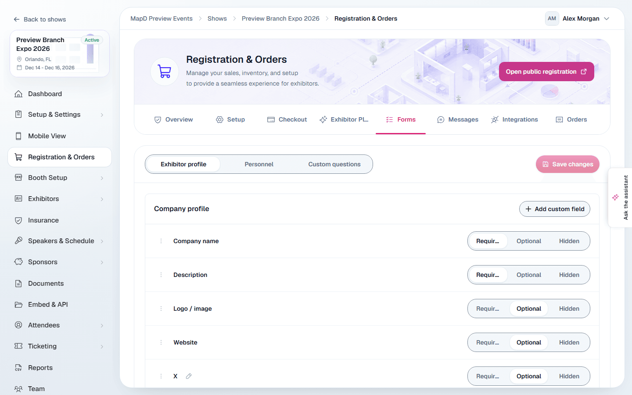Click the shopping cart icon in header banner
Screen dimensions: 632x395
coord(165,72)
